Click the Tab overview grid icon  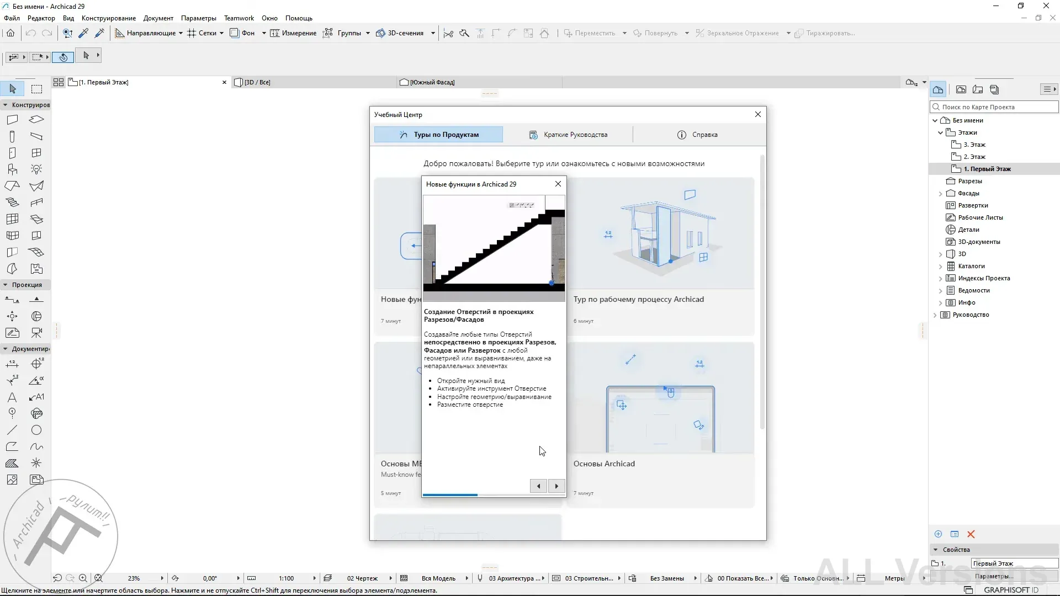tap(59, 82)
